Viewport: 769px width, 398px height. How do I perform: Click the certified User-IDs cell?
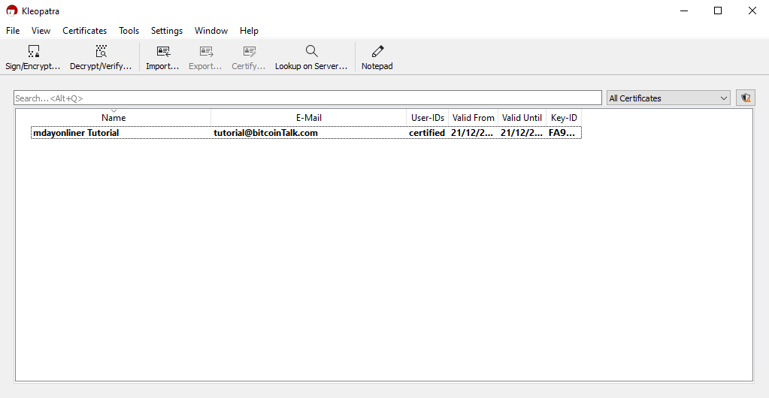427,133
